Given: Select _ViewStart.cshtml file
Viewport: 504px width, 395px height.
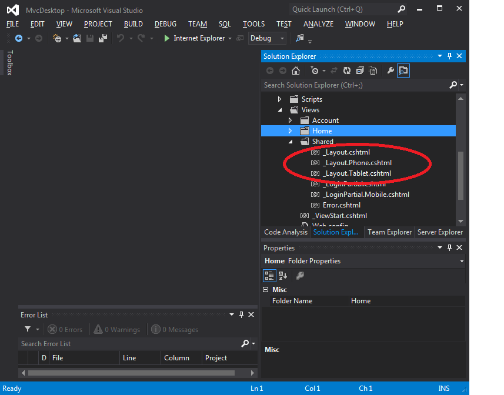Looking at the screenshot, I should pyautogui.click(x=339, y=216).
